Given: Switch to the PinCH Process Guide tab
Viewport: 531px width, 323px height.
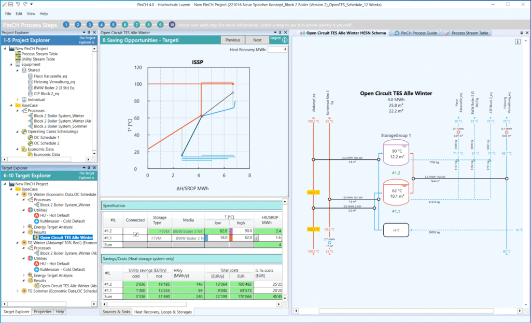Looking at the screenshot, I should click(416, 33).
